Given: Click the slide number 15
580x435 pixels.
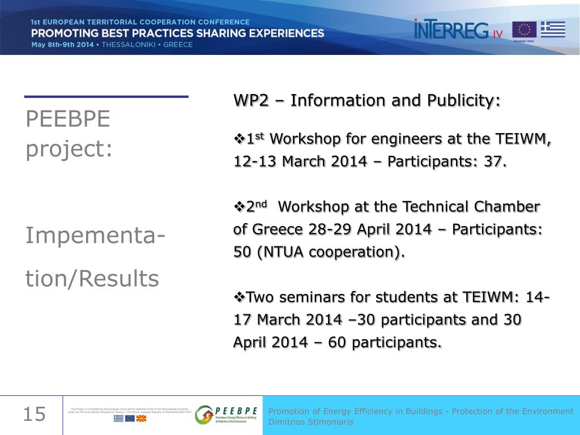Looking at the screenshot, I should tap(34, 414).
